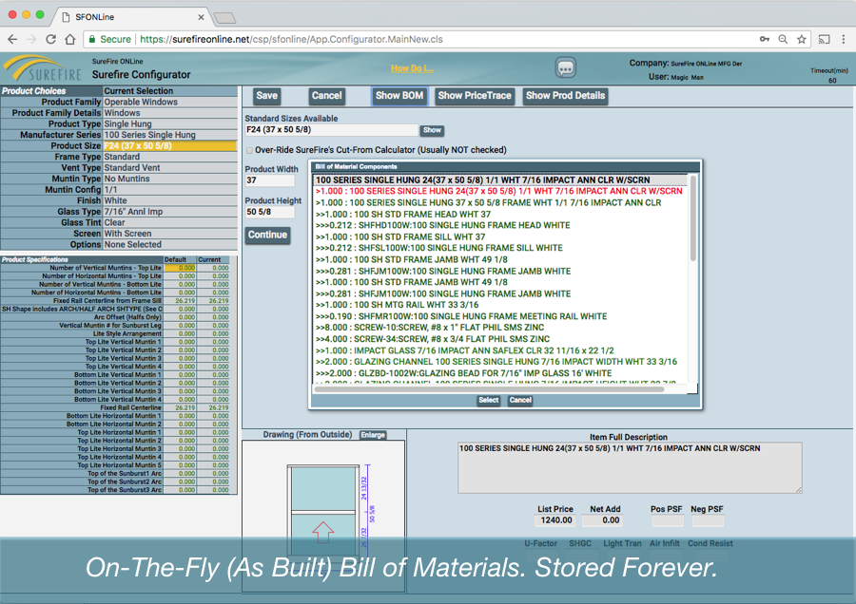
Task: Click the saved password key icon
Action: 765,39
